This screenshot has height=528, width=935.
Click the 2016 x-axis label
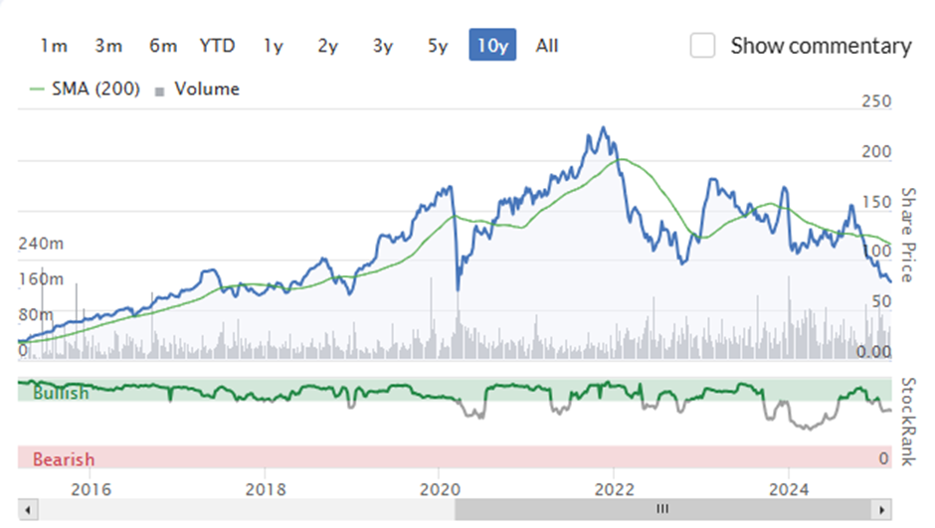coord(91,490)
